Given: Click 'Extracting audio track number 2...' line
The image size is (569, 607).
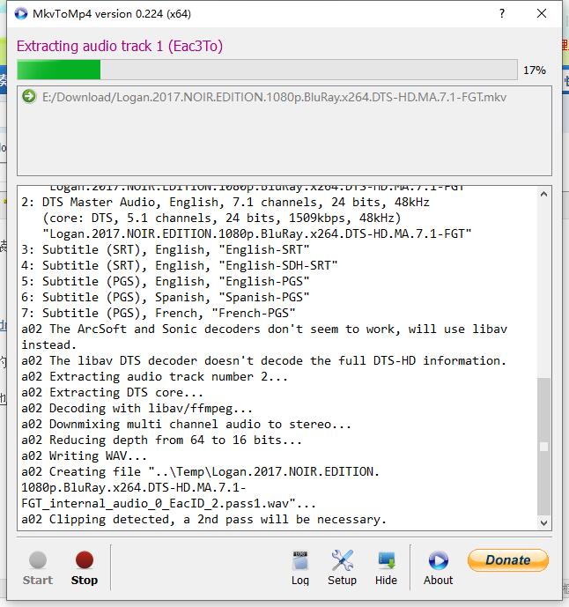Looking at the screenshot, I should 154,377.
